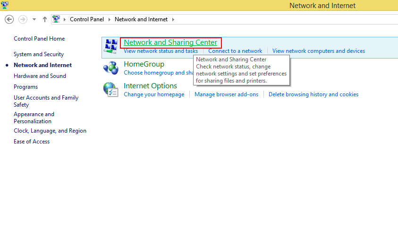Screen dimensions: 398x244
Task: Click Manage browser add-ons
Action: [x=227, y=94]
